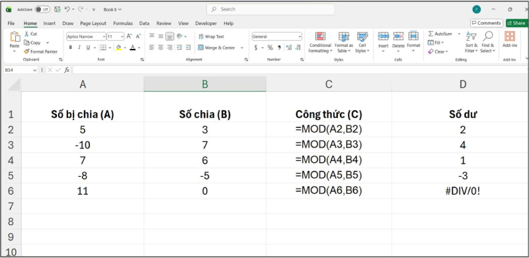
Task: Switch to the Formulas tab
Action: [123, 23]
